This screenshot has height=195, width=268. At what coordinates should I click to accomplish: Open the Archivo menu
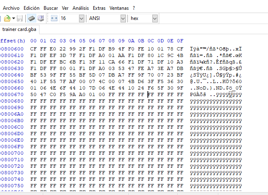click(x=11, y=8)
